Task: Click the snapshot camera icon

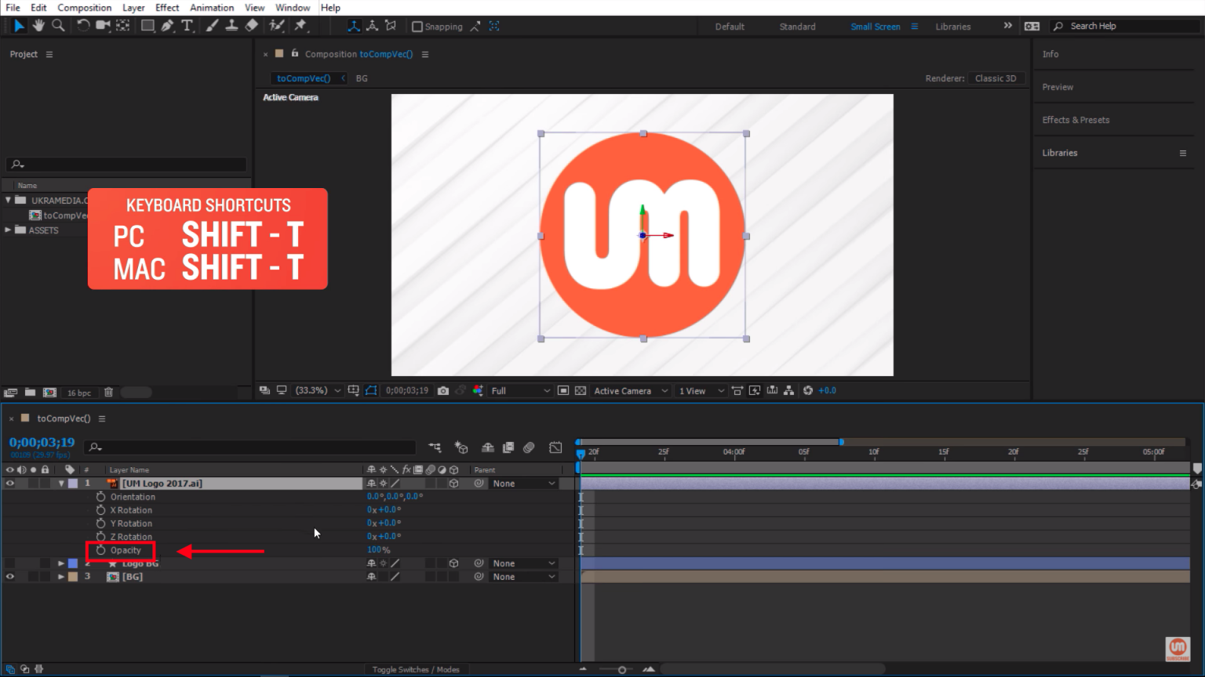Action: click(443, 390)
